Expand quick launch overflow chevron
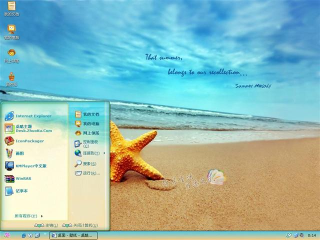Viewport: 320px width, 240px height. [45, 233]
